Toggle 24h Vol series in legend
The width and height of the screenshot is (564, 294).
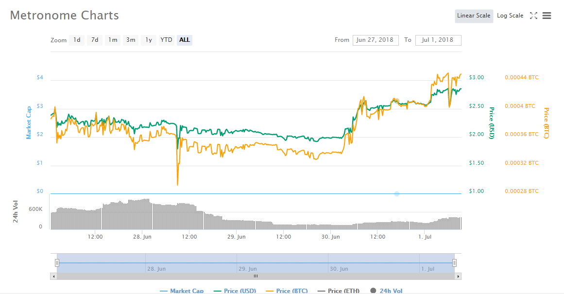click(386, 291)
